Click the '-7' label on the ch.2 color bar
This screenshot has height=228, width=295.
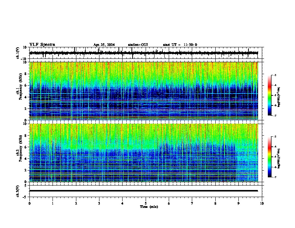tap(275, 177)
